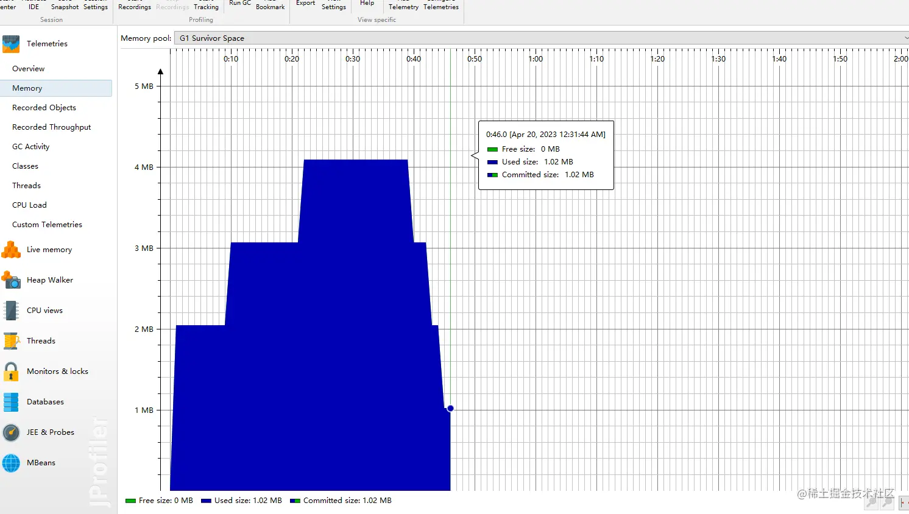Click the Start Recordings toolbar button
Screen dimensions: 909x514
click(x=135, y=5)
